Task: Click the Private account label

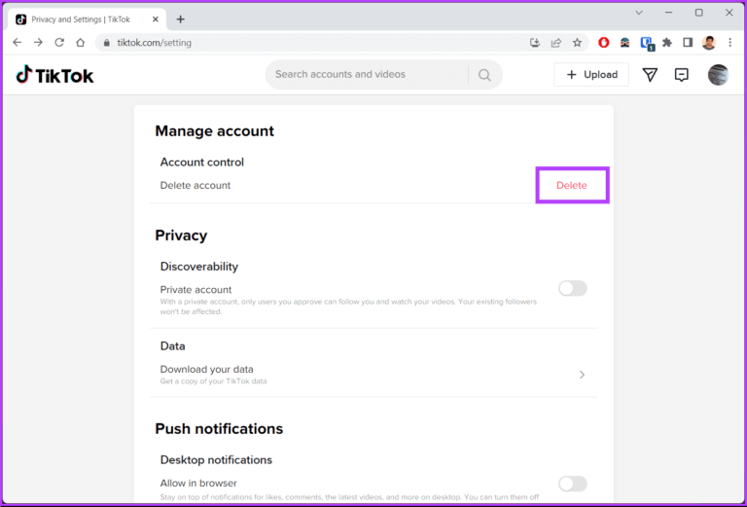Action: pyautogui.click(x=196, y=290)
